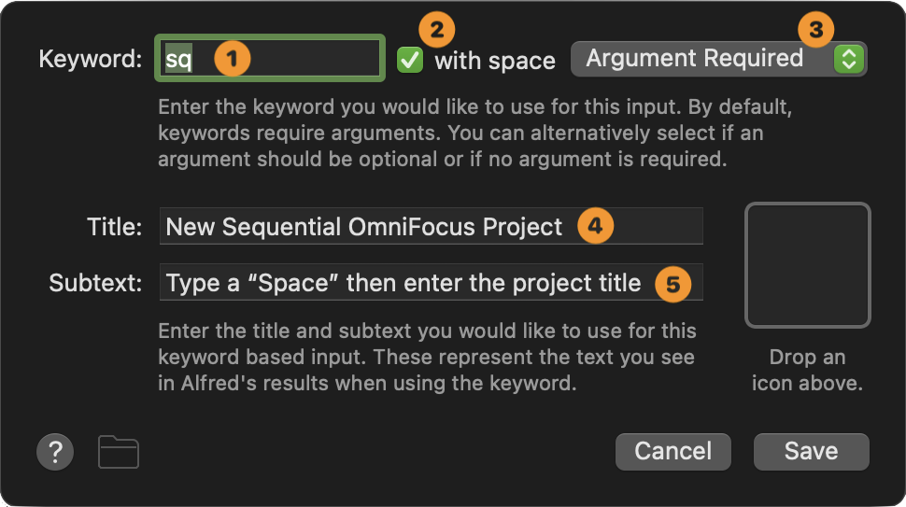906x507 pixels.
Task: Click the orange badge numbered 4
Action: tap(595, 226)
